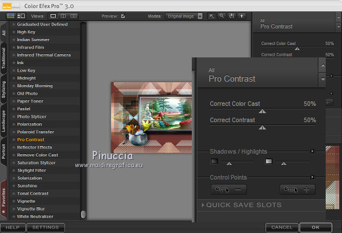Toggle favorite star for Solarization

point(13,178)
